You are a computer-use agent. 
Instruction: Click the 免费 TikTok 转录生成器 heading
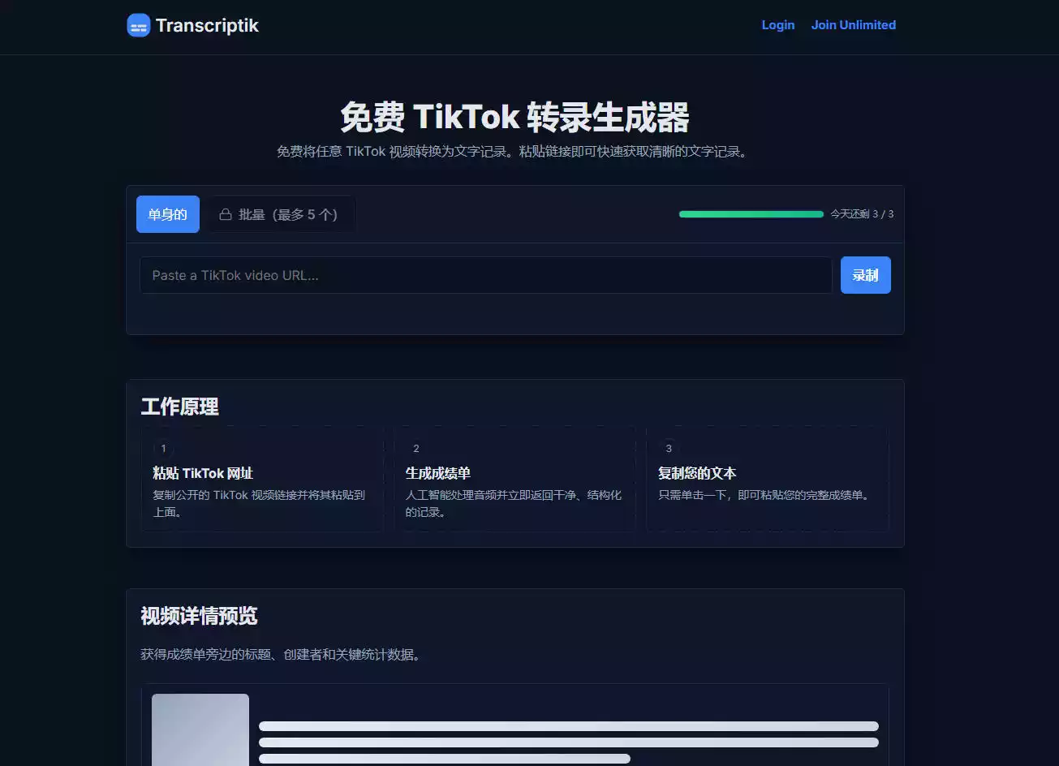[x=515, y=117]
